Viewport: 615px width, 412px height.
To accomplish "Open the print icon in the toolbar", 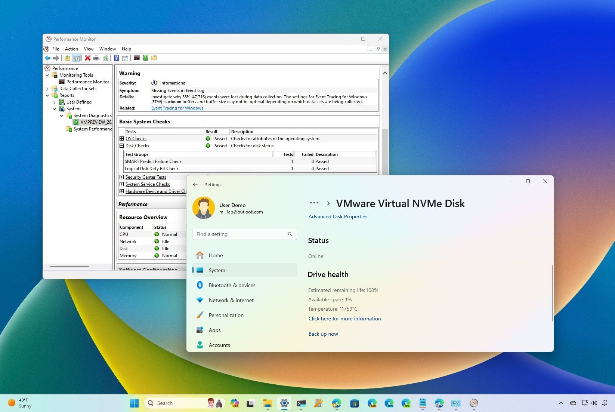I will [x=96, y=58].
